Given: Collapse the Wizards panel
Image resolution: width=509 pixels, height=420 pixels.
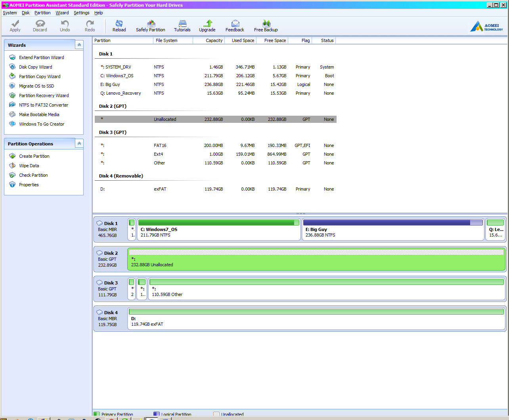Looking at the screenshot, I should point(79,45).
